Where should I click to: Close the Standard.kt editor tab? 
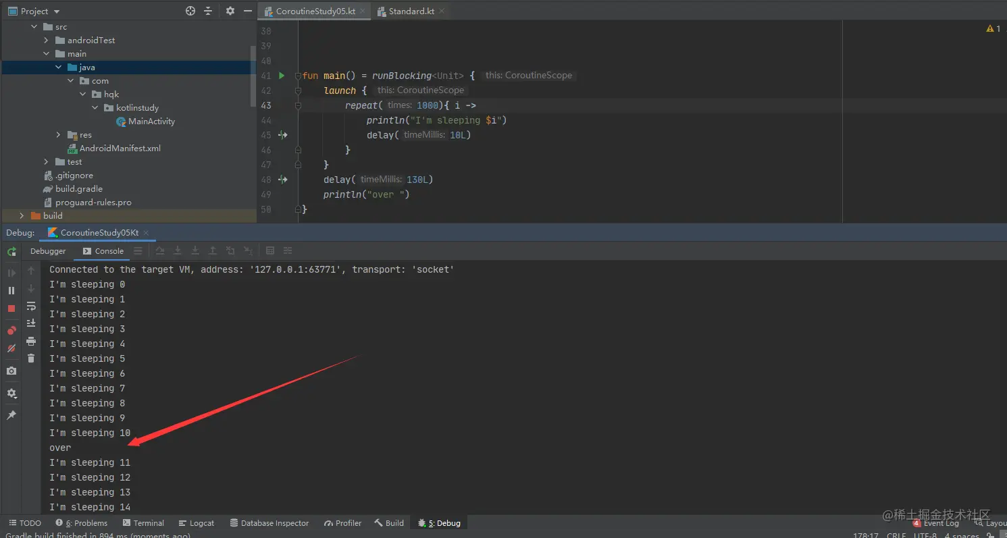(442, 11)
